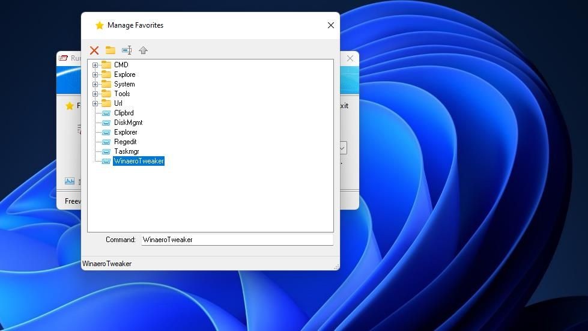Screen dimensions: 588x331
Task: Expand the Explore folder node
Action: (95, 74)
